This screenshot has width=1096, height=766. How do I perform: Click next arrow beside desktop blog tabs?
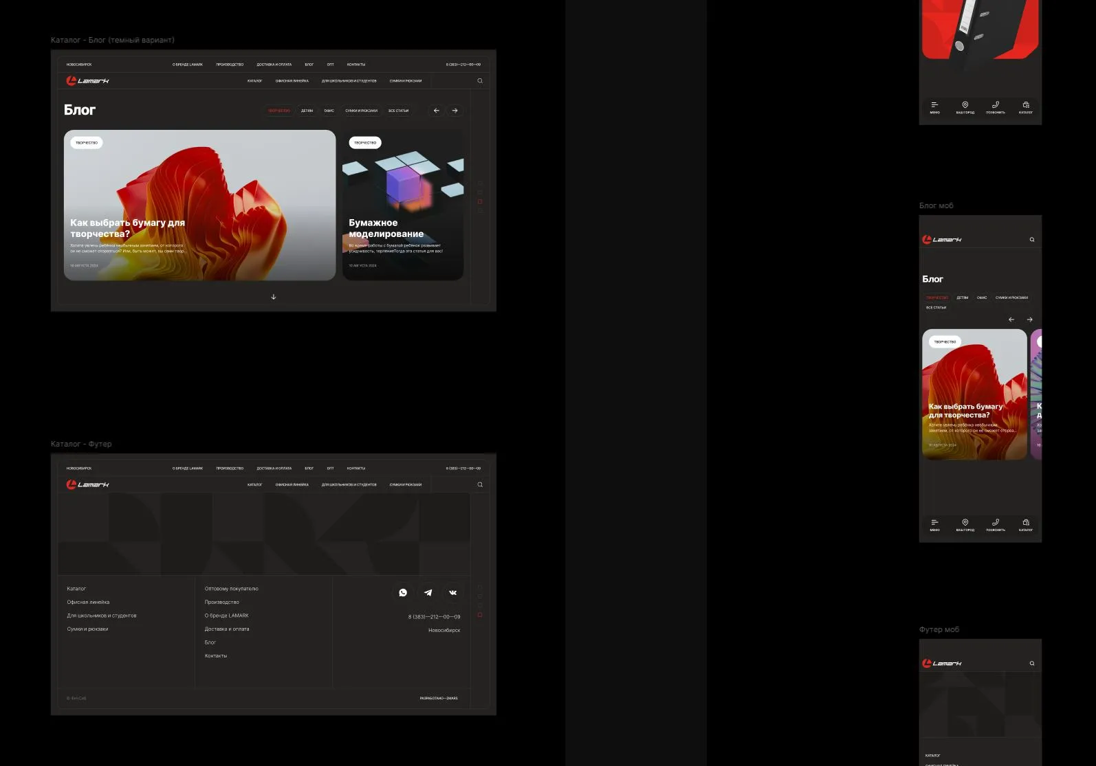[454, 111]
